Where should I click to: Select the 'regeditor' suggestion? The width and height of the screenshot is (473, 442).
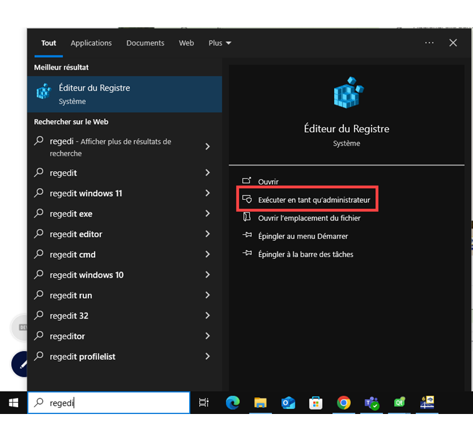[x=67, y=336]
